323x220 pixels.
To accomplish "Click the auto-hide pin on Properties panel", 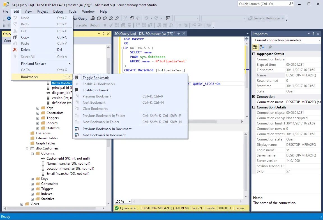I will point(313,34).
